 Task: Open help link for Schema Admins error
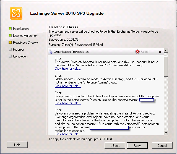[68, 69]
